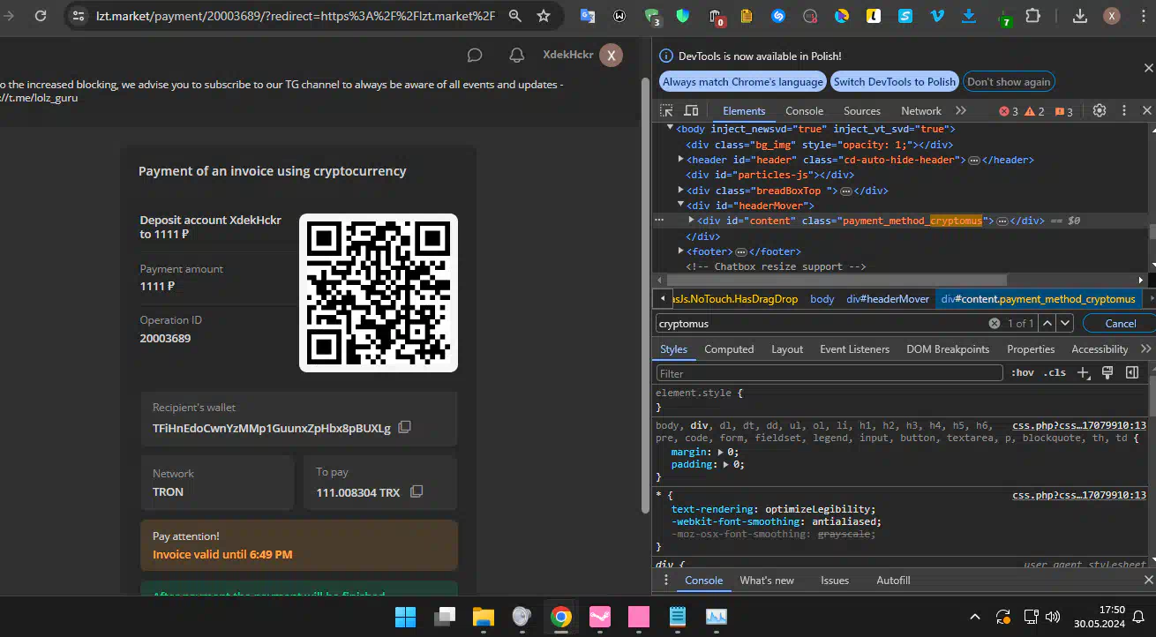Open What's new drawer tab
Viewport: 1156px width, 637px height.
click(767, 581)
